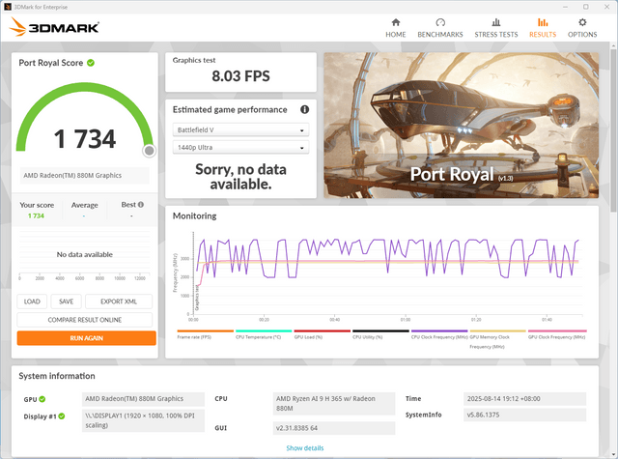Open the RESULTS chart icon
The height and width of the screenshot is (459, 618).
[x=543, y=22]
